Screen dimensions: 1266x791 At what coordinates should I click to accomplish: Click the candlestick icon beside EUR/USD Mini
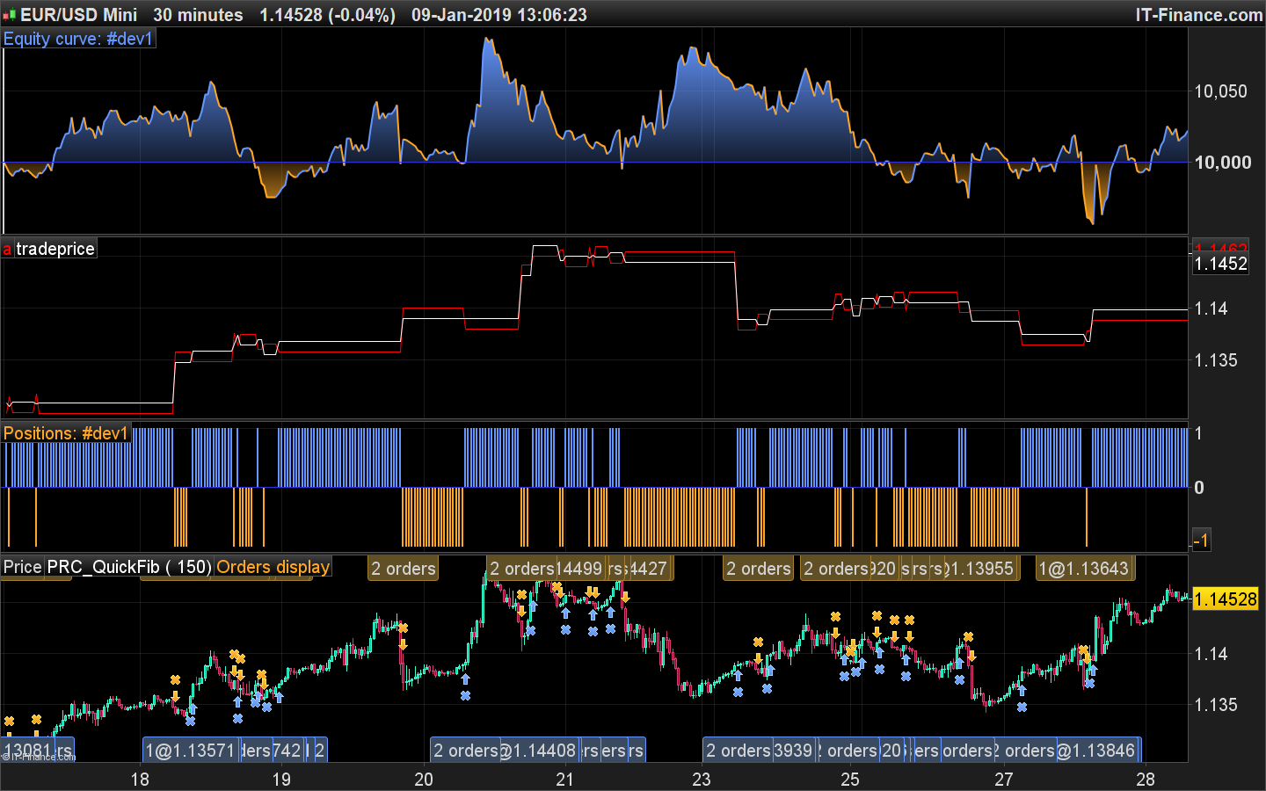[10, 15]
